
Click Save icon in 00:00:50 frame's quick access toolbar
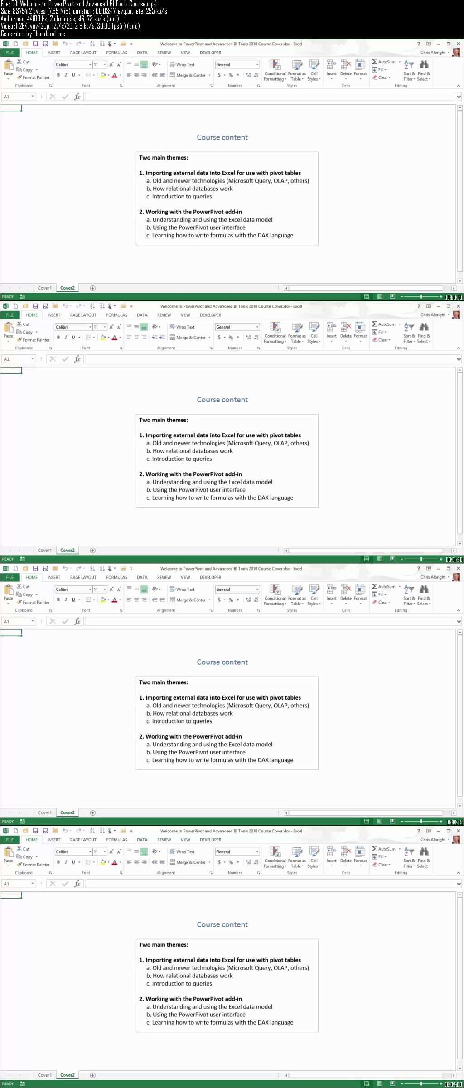pyautogui.click(x=35, y=44)
